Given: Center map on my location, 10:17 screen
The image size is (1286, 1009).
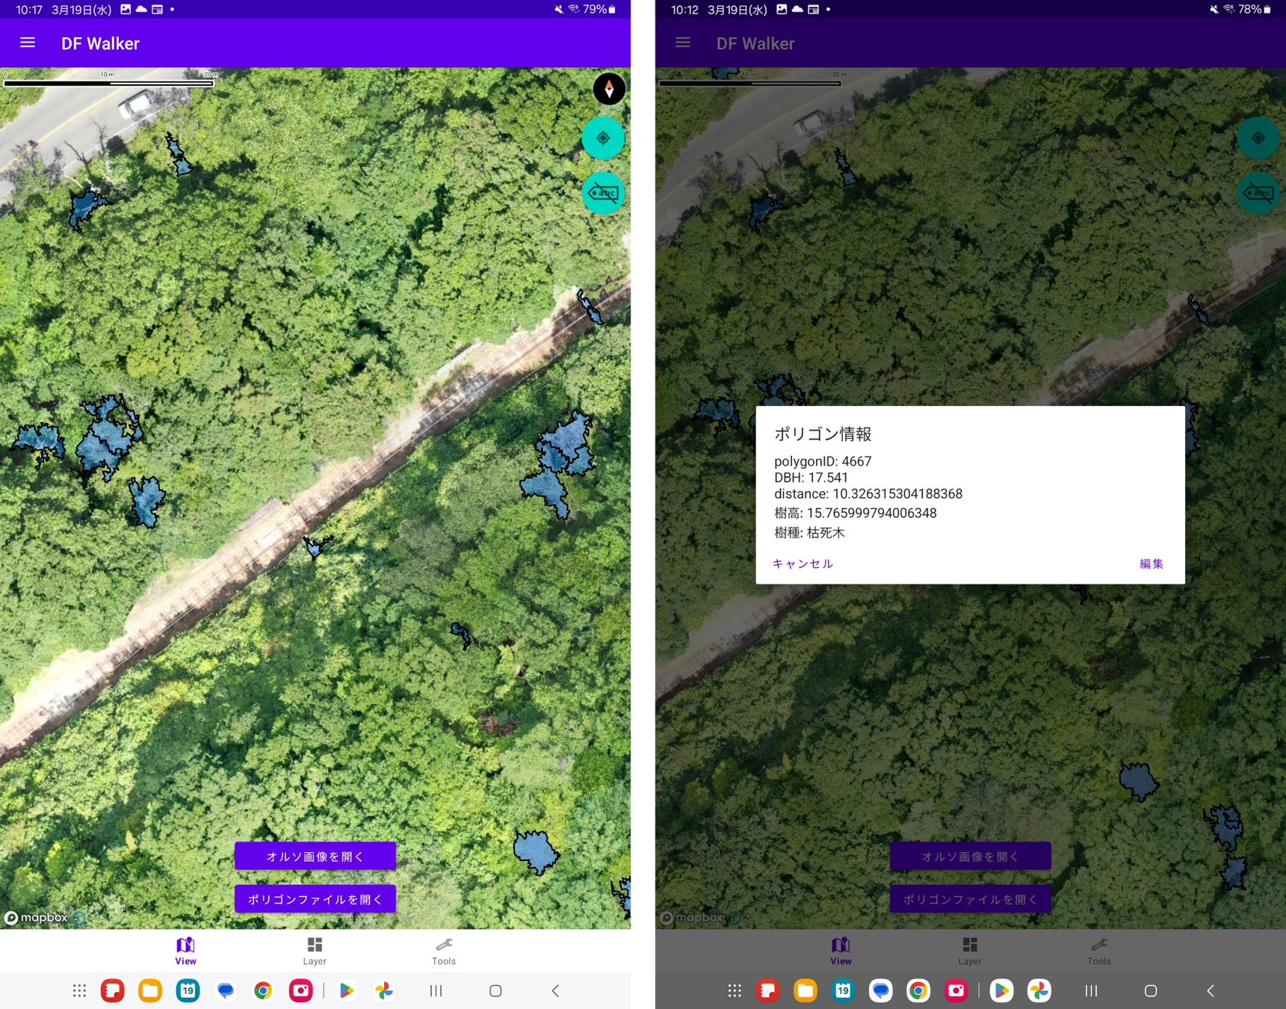Looking at the screenshot, I should click(603, 138).
